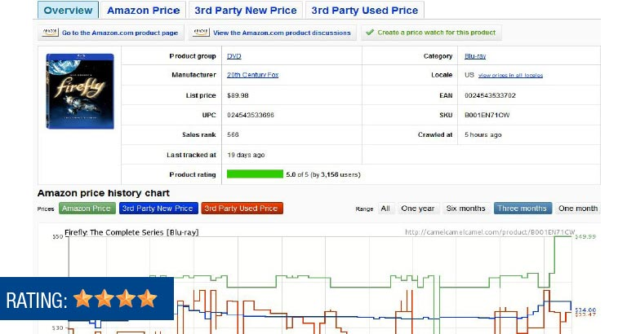Click the chart's camelcamelcamel.com product URL
The width and height of the screenshot is (627, 334).
490,232
